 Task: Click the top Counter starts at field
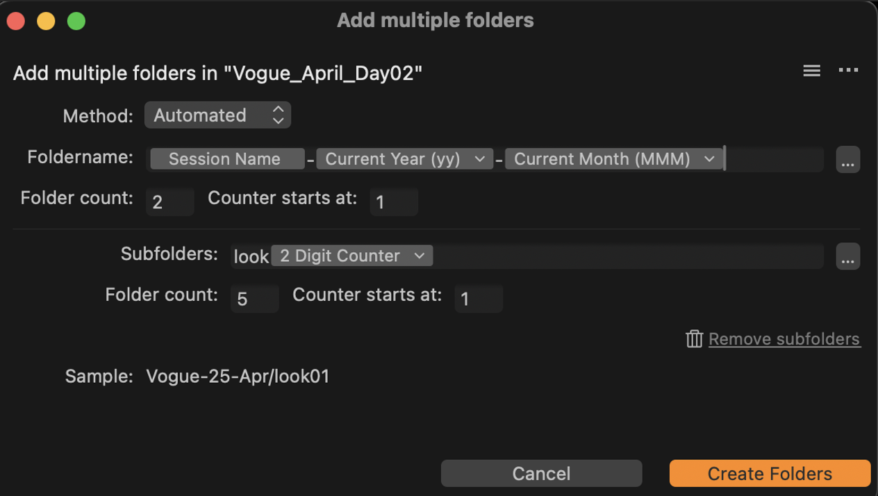[x=394, y=201]
